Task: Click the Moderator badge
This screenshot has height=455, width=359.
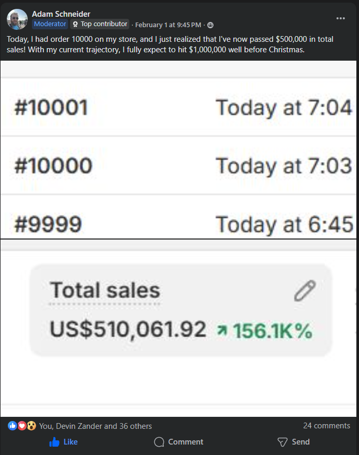Action: (50, 24)
